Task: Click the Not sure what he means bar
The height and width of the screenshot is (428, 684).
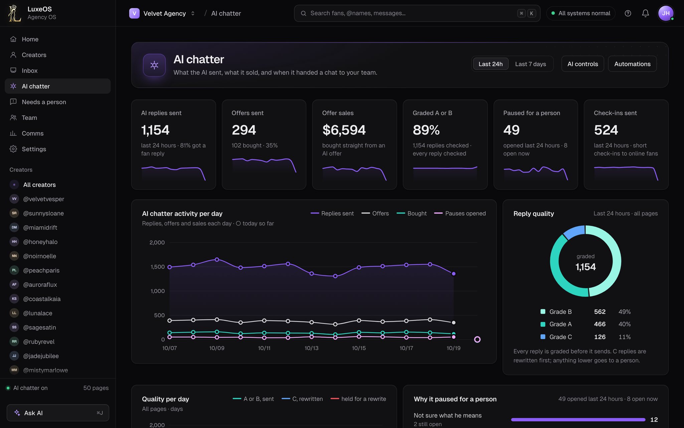Action: pyautogui.click(x=578, y=420)
